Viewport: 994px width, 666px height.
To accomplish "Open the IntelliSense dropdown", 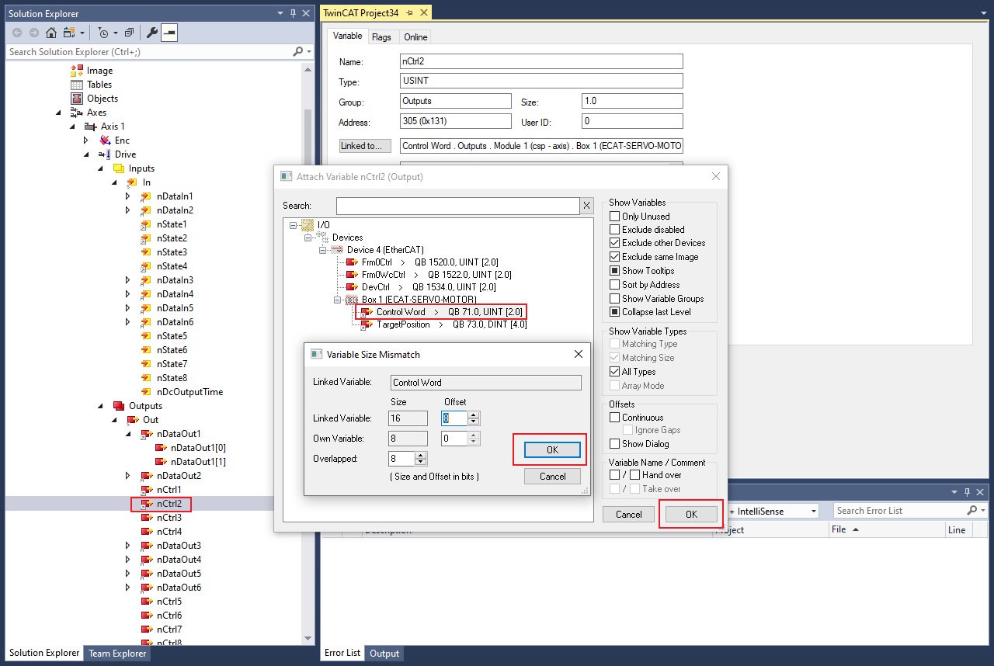I will [813, 512].
